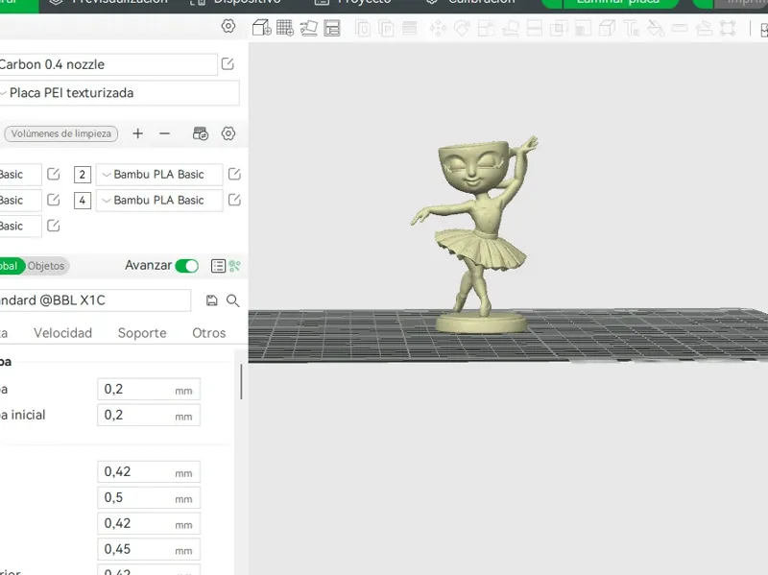The height and width of the screenshot is (575, 768).
Task: Select the Cut tool icon
Action: (x=535, y=29)
